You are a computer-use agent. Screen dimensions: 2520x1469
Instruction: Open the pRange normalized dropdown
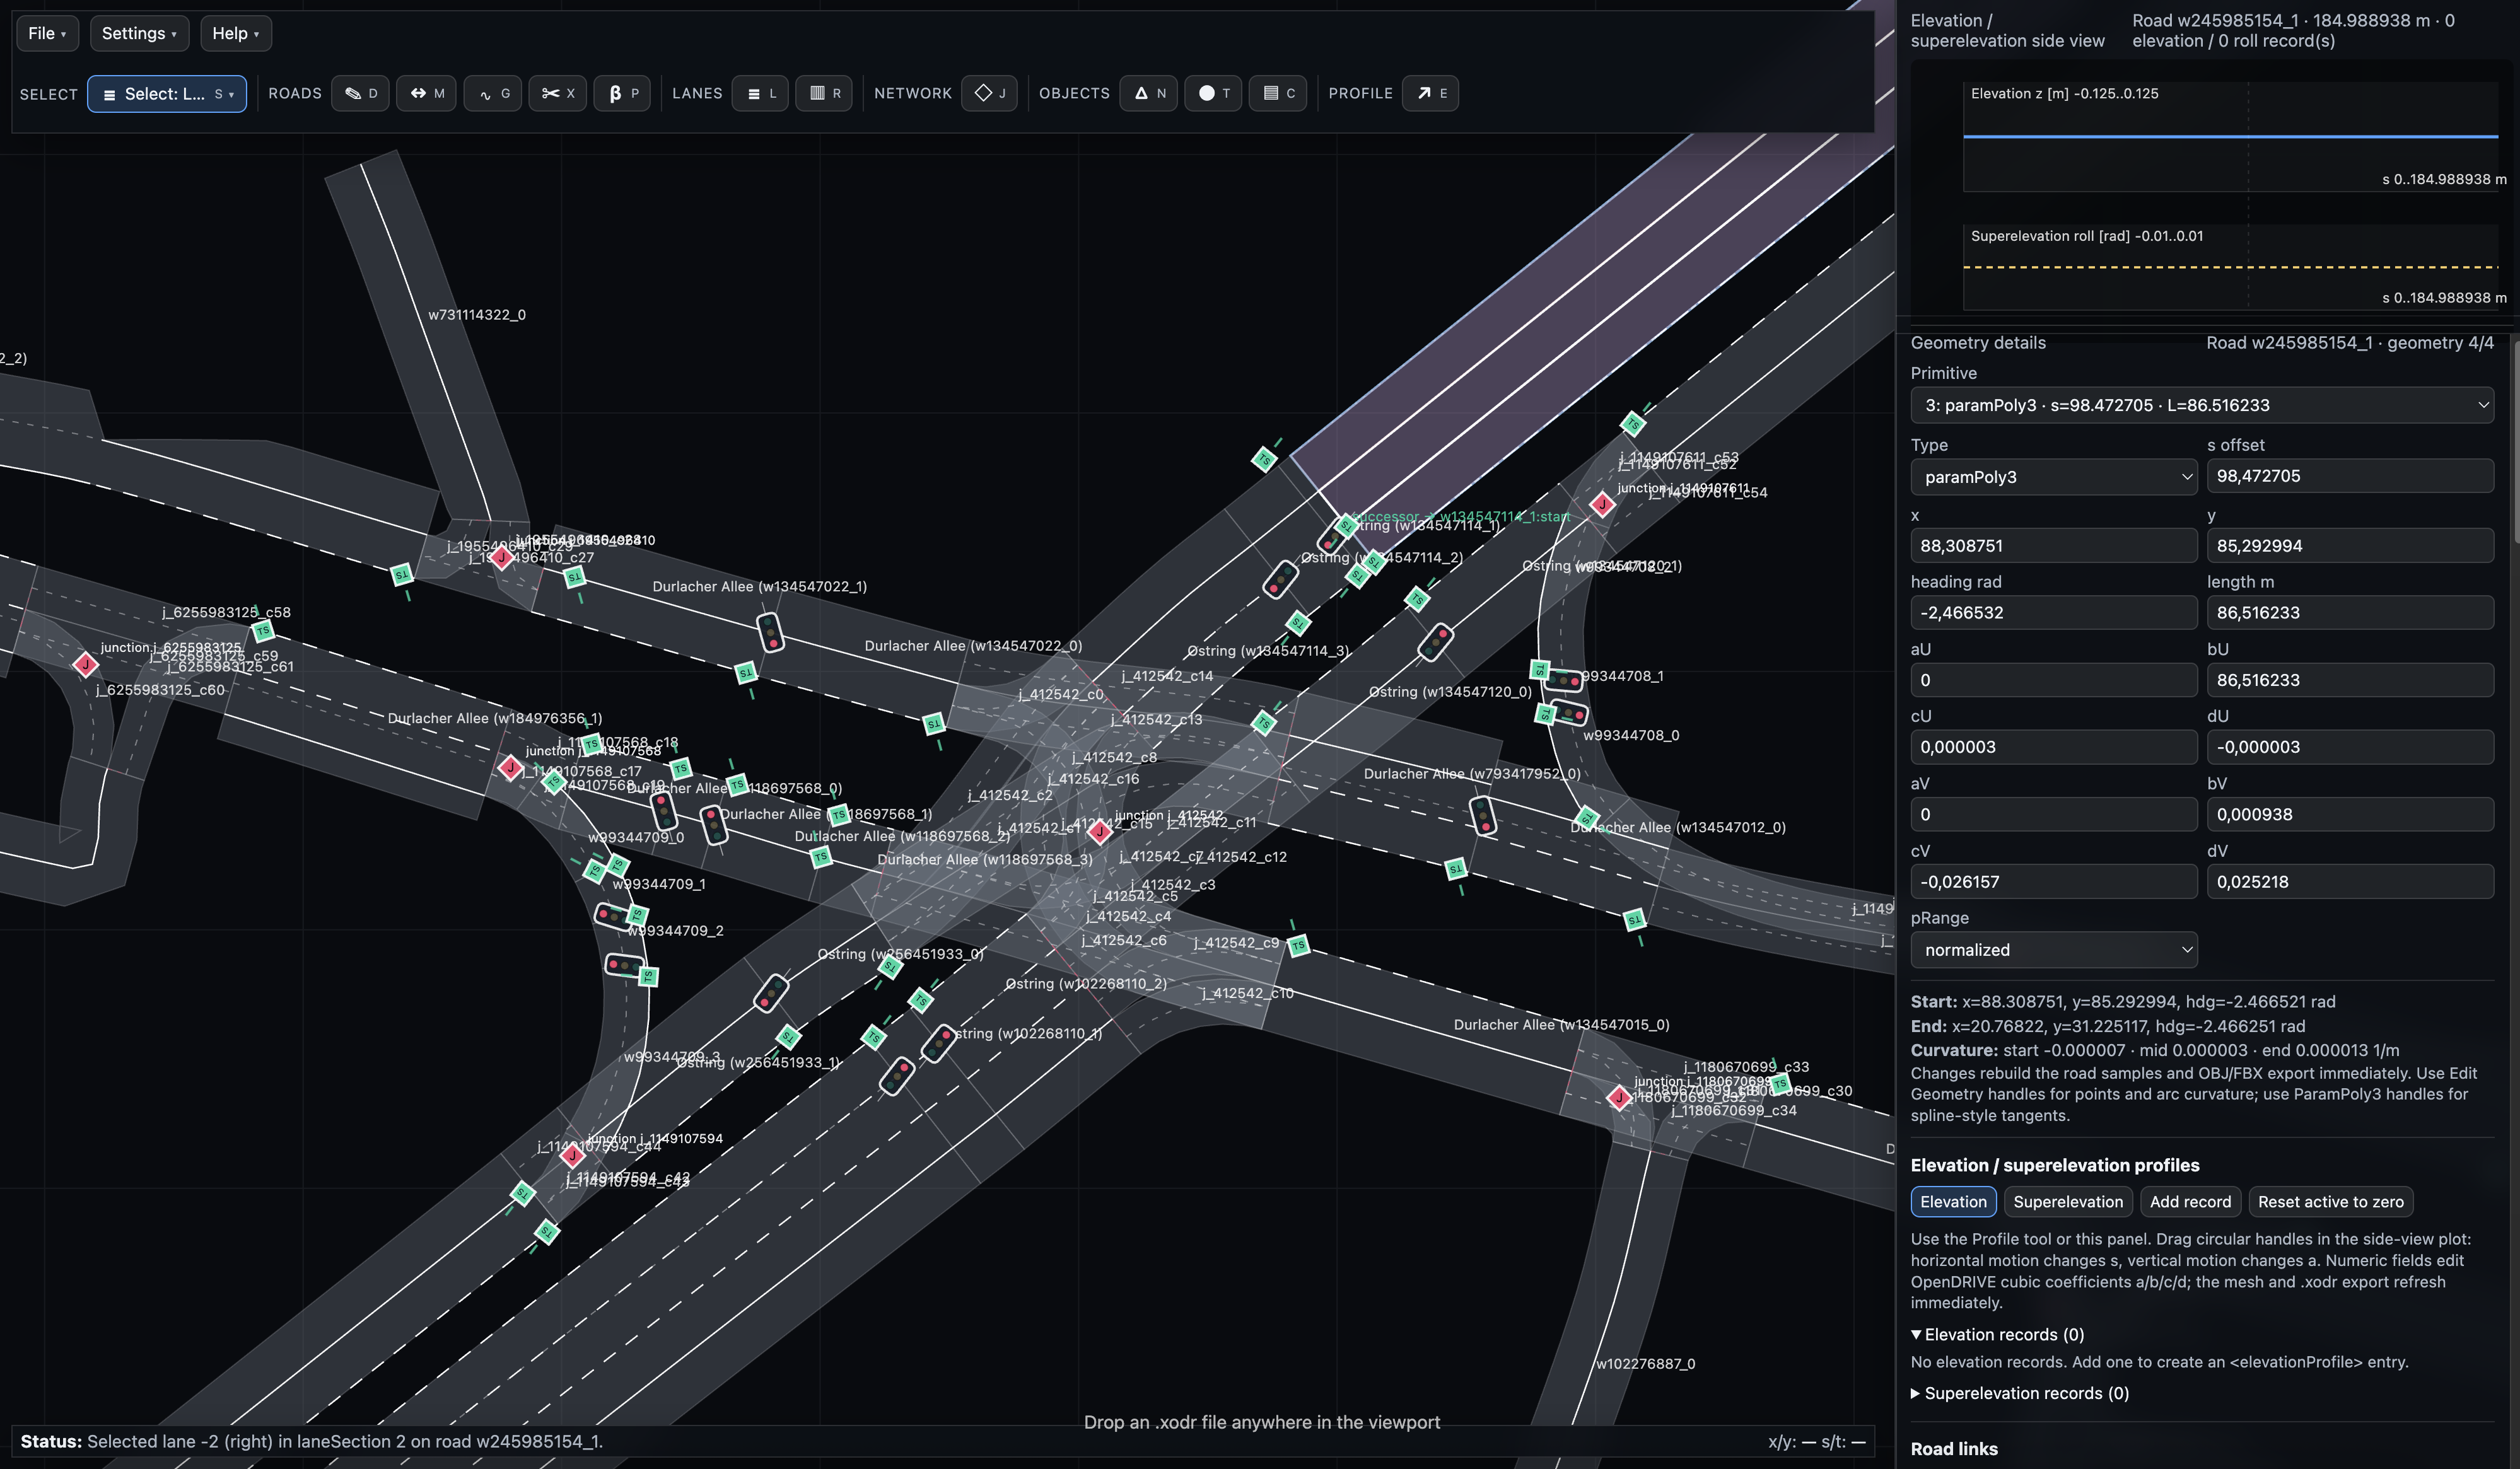tap(2053, 950)
